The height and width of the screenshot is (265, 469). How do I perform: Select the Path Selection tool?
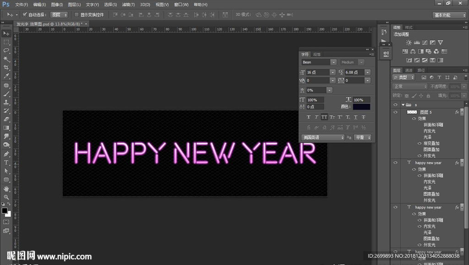coord(6,171)
